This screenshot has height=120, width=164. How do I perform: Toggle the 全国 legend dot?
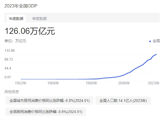[x=150, y=41]
